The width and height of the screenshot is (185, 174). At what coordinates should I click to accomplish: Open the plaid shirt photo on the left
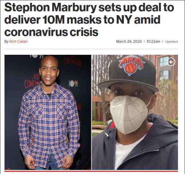48,112
